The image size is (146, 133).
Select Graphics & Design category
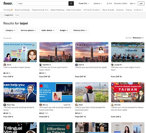click(x=22, y=10)
